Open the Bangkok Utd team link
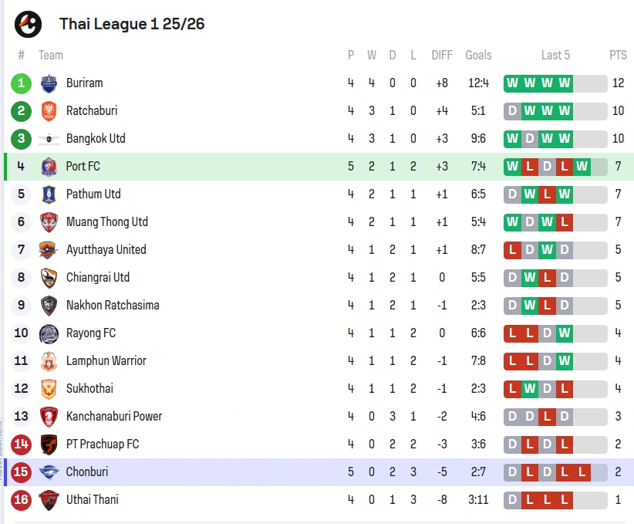 [96, 139]
